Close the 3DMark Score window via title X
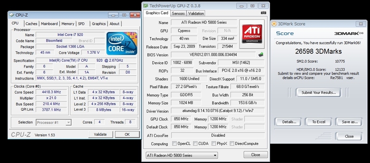Image resolution: width=370 pixels, height=163 pixels. pyautogui.click(x=361, y=24)
